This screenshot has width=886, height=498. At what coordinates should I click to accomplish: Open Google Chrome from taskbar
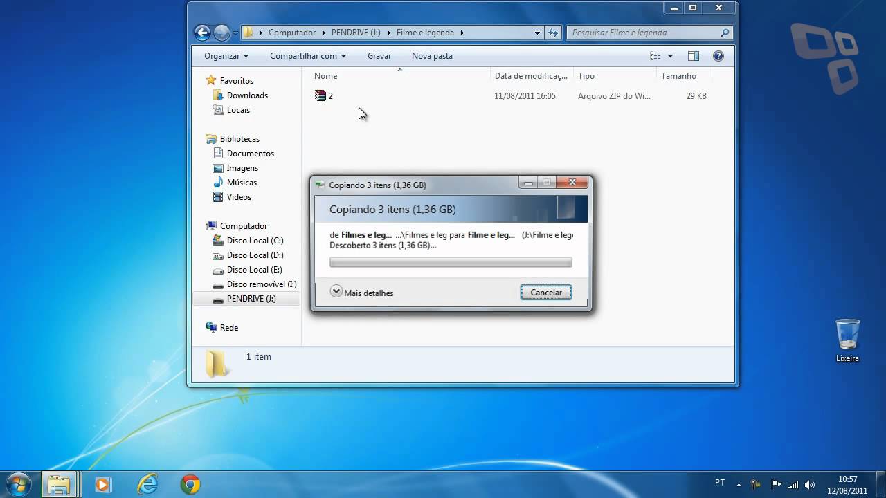tap(190, 485)
